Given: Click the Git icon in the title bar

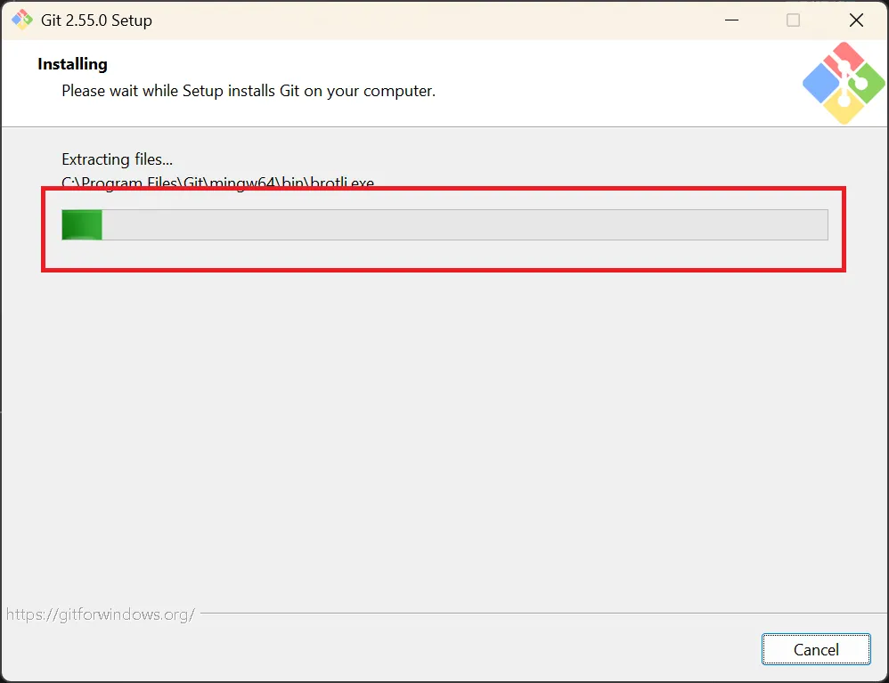Looking at the screenshot, I should 22,20.
